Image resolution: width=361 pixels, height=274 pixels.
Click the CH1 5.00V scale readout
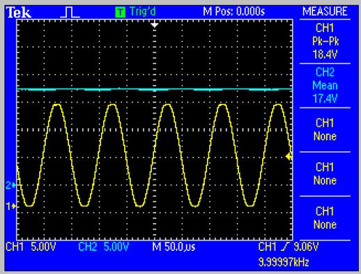pos(31,247)
